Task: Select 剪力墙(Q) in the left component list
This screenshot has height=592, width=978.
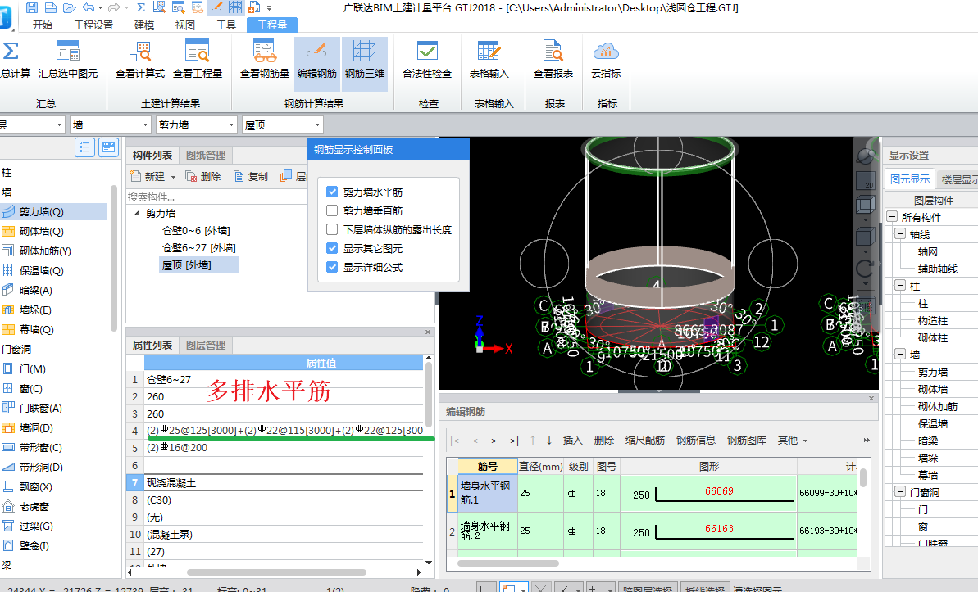Action: click(x=53, y=212)
